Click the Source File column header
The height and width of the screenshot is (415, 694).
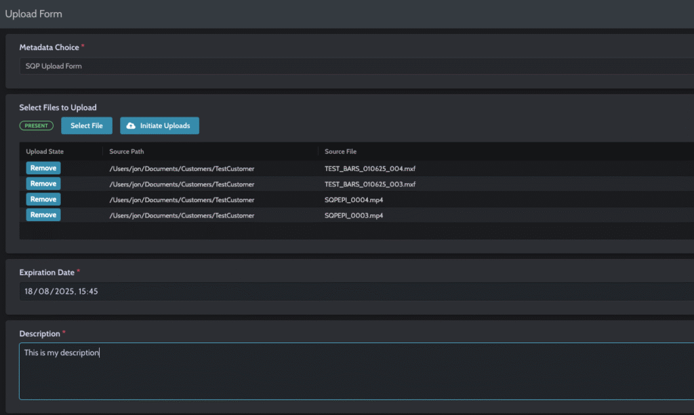click(x=340, y=151)
